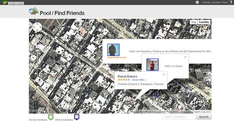Click sumreen Khan's avatar in top bar
234x121 pixels.
230,3
